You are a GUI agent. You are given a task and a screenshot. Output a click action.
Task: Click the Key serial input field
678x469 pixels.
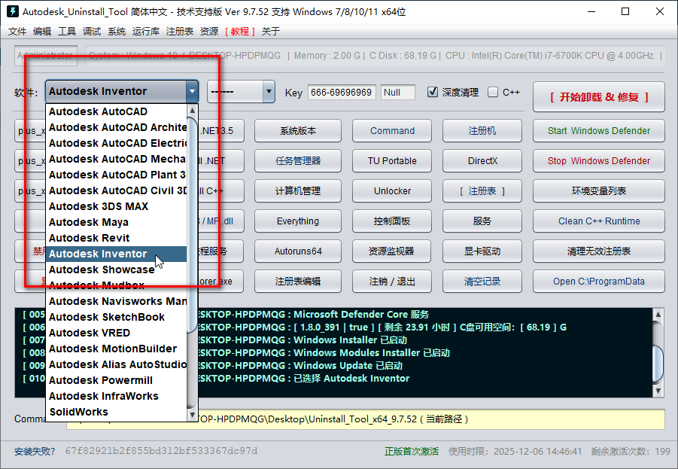coord(342,92)
